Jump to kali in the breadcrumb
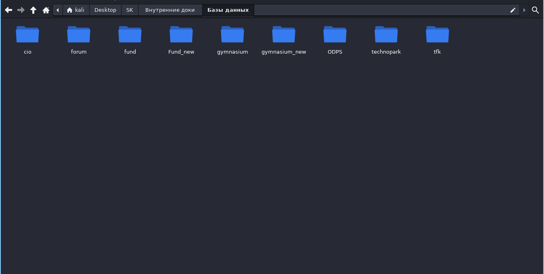This screenshot has width=544, height=274. [x=76, y=10]
